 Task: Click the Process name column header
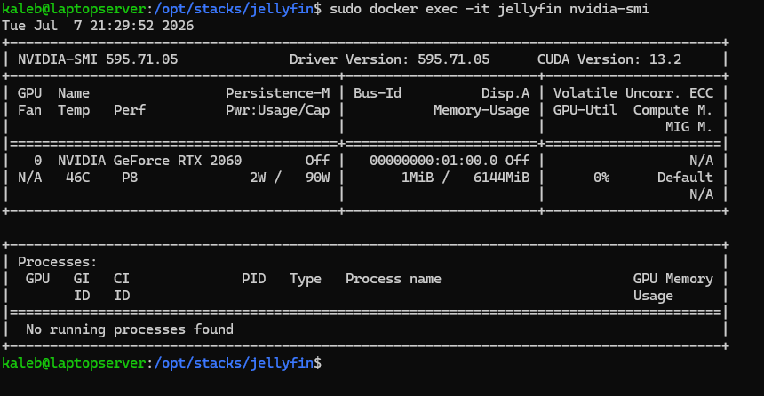(x=394, y=279)
